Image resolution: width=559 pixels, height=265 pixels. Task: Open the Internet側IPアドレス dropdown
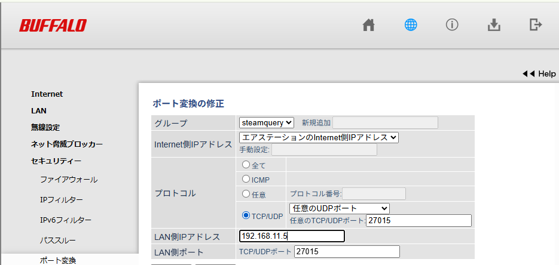pos(319,138)
